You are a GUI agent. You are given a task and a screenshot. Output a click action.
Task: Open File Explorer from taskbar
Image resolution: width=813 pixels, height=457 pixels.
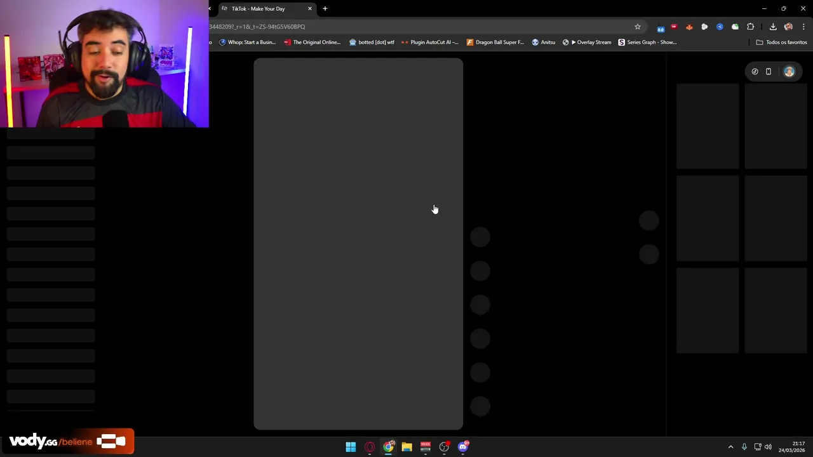[406, 447]
